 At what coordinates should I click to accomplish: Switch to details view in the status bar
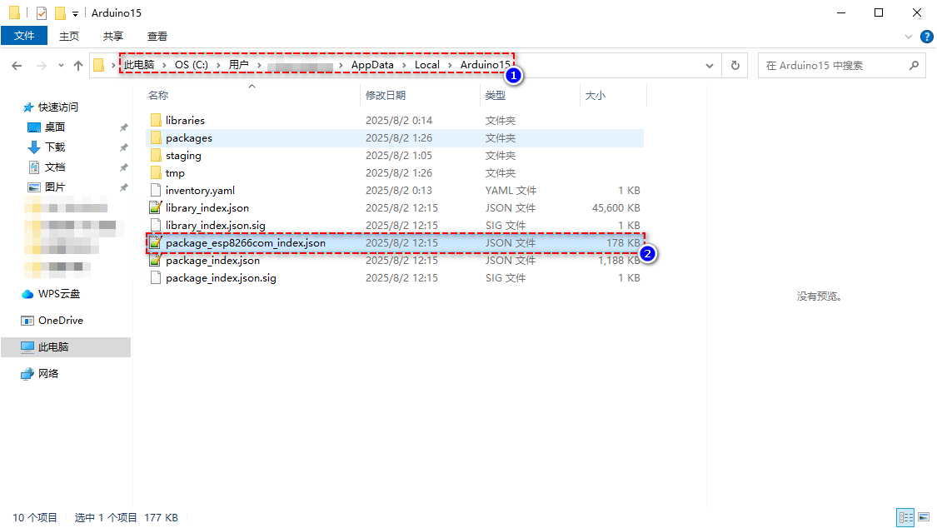(906, 517)
